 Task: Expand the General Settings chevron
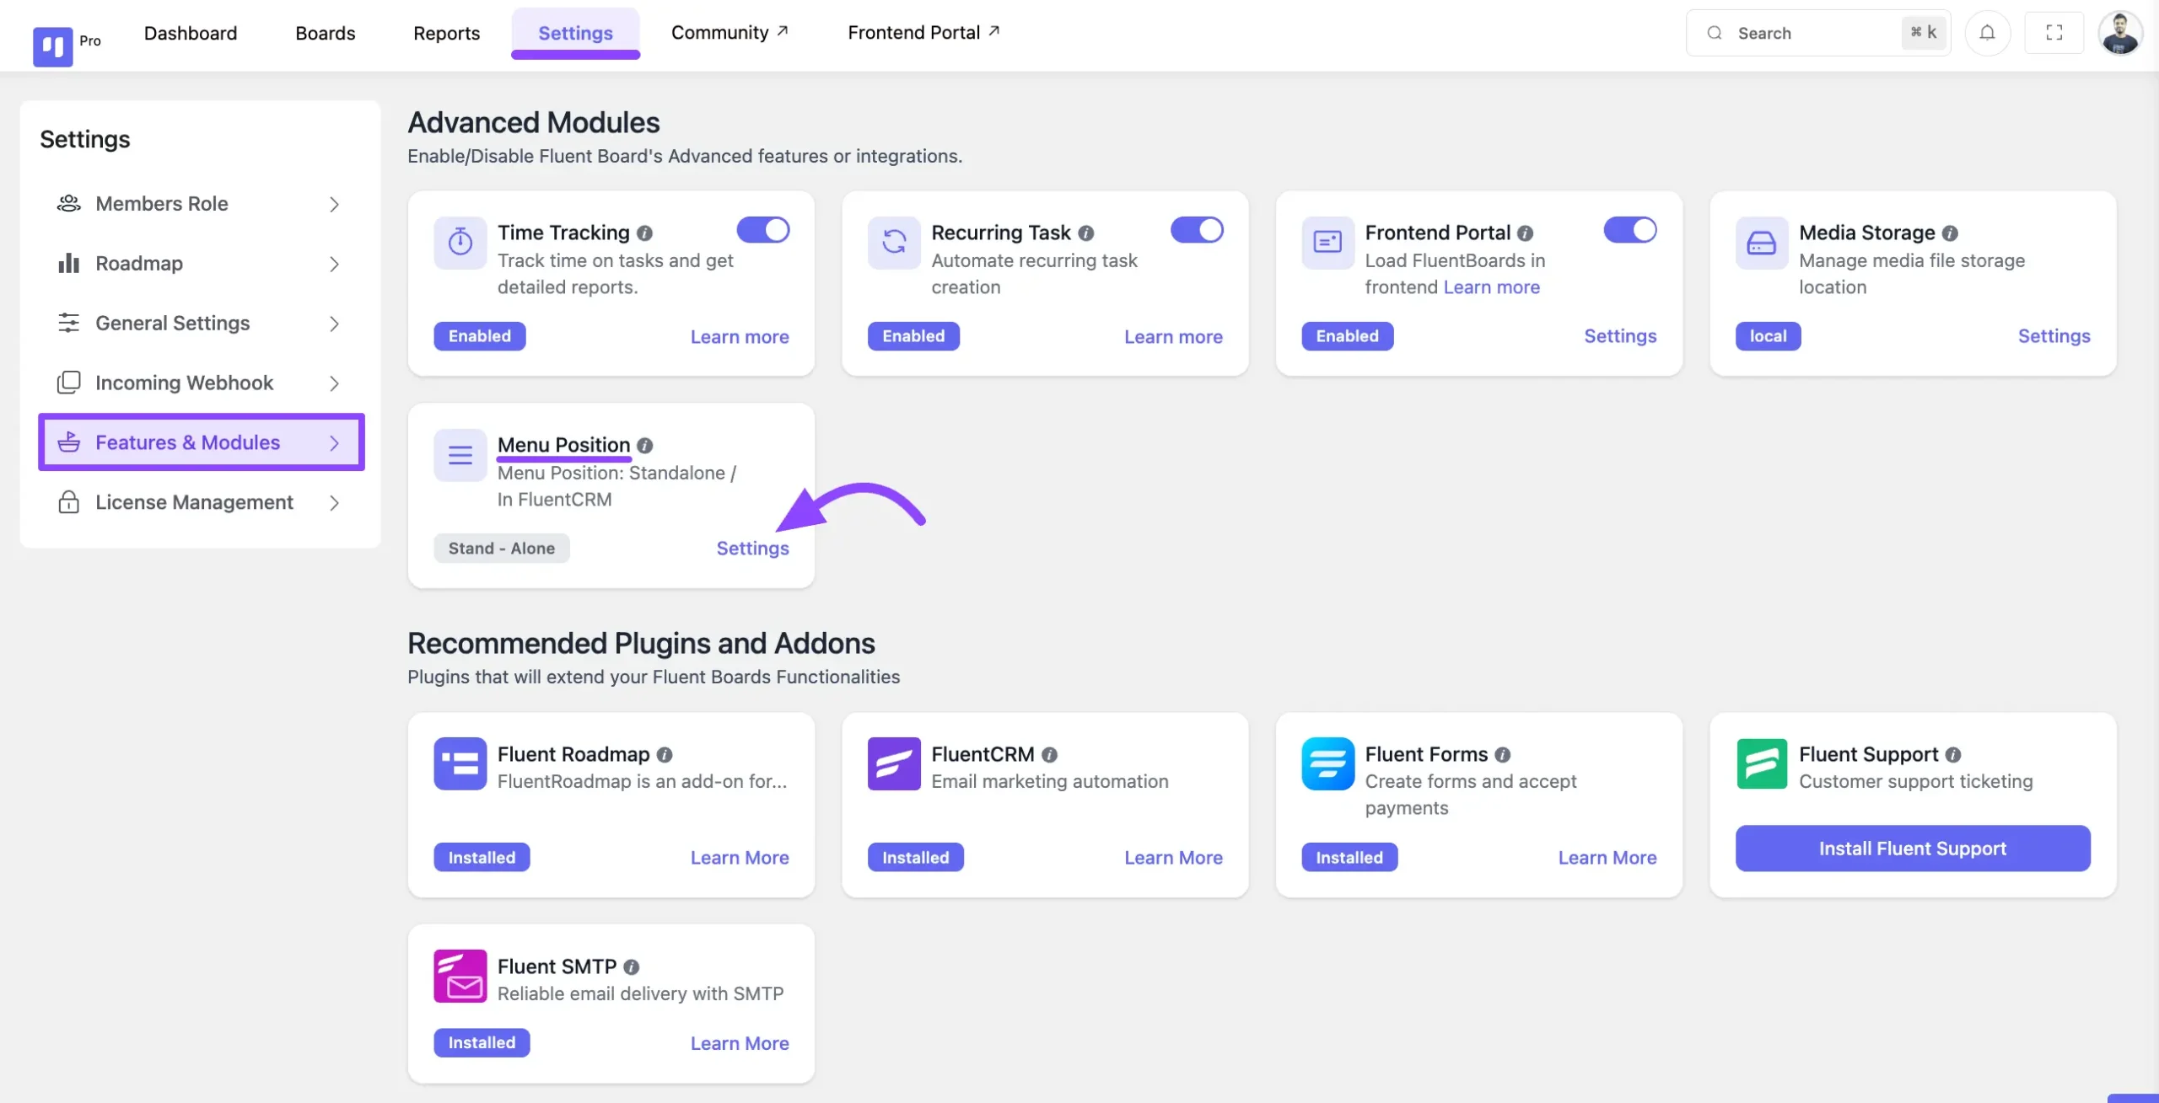(x=335, y=324)
